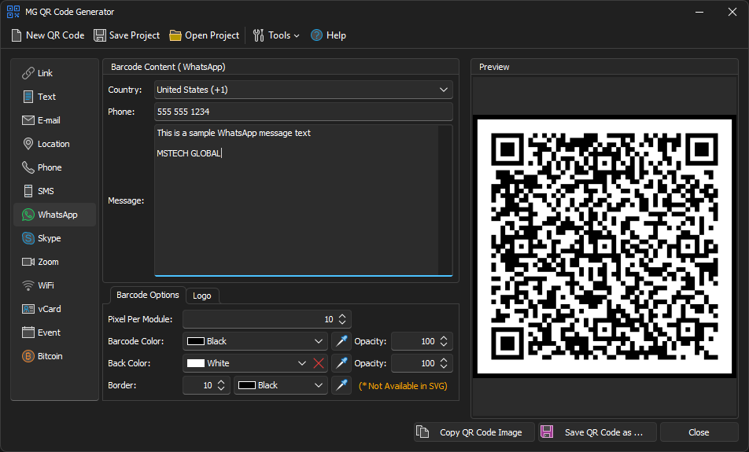This screenshot has width=749, height=452.
Task: Pick border color with eyedropper
Action: click(341, 385)
